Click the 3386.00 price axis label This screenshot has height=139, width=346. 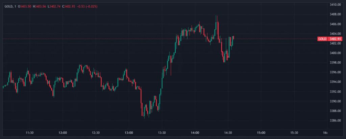tap(335, 121)
